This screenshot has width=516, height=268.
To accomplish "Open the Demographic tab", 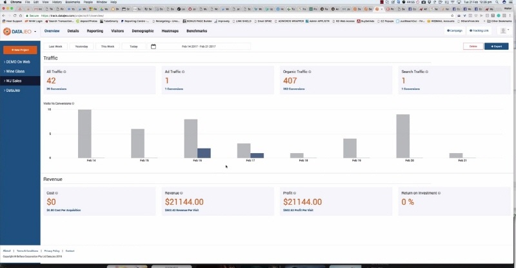I will click(x=143, y=31).
